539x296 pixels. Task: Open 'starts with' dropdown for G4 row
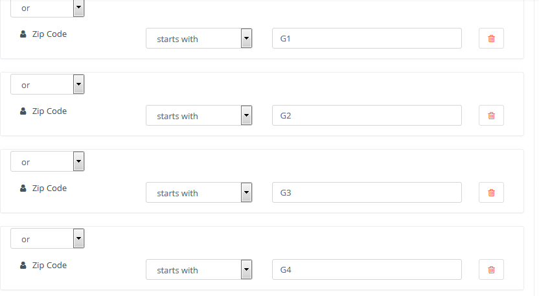click(199, 269)
